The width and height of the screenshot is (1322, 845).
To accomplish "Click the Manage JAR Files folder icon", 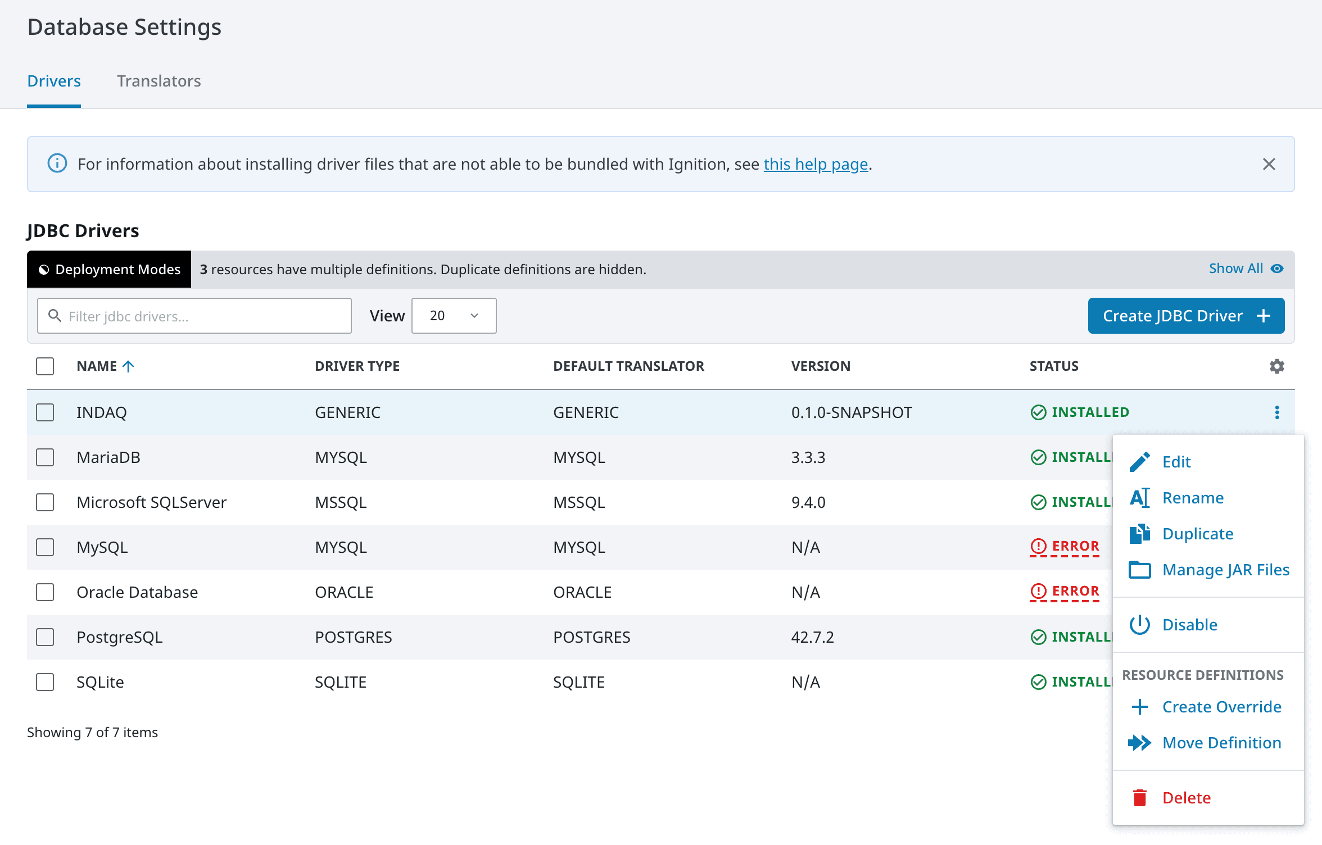I will (x=1139, y=570).
